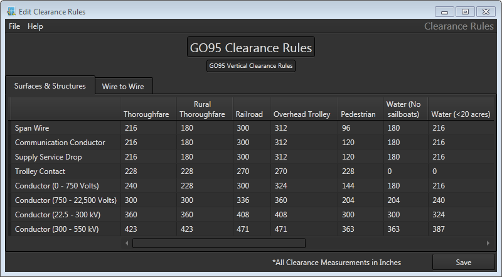Viewport: 502px width, 277px height.
Task: Click the GO95 Clearance Rules title button
Action: point(250,48)
